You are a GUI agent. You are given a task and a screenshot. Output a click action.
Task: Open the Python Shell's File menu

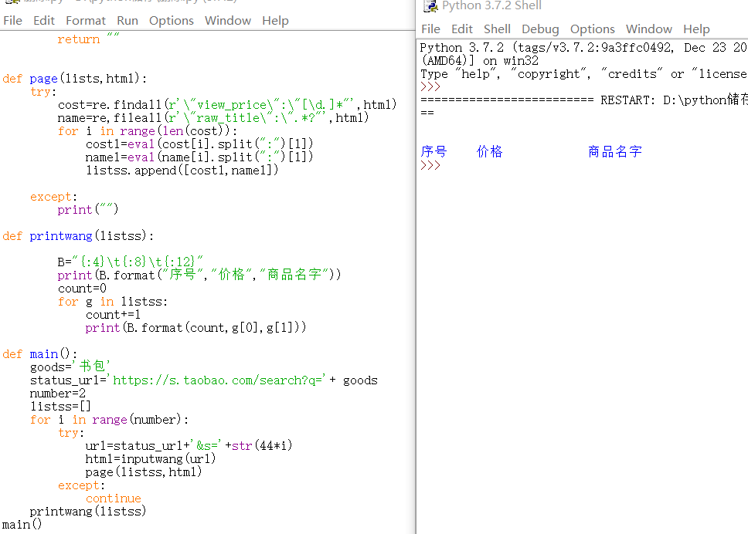point(430,29)
